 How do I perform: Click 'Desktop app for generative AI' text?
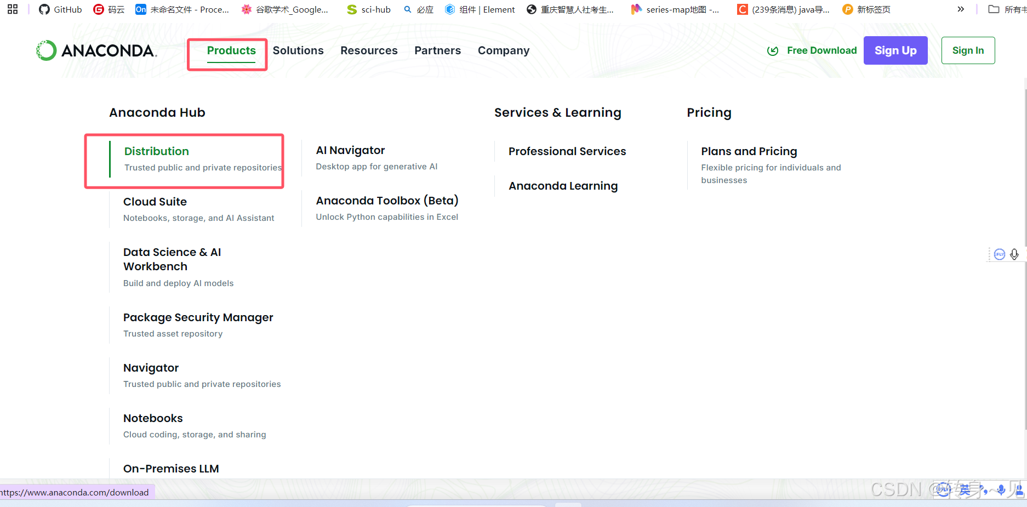click(x=376, y=167)
